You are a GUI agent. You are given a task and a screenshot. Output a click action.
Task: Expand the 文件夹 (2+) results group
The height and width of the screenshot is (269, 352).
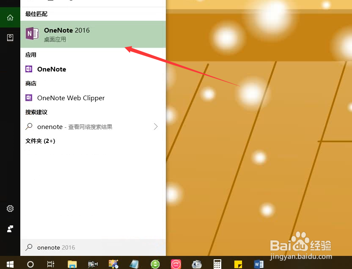pyautogui.click(x=40, y=141)
